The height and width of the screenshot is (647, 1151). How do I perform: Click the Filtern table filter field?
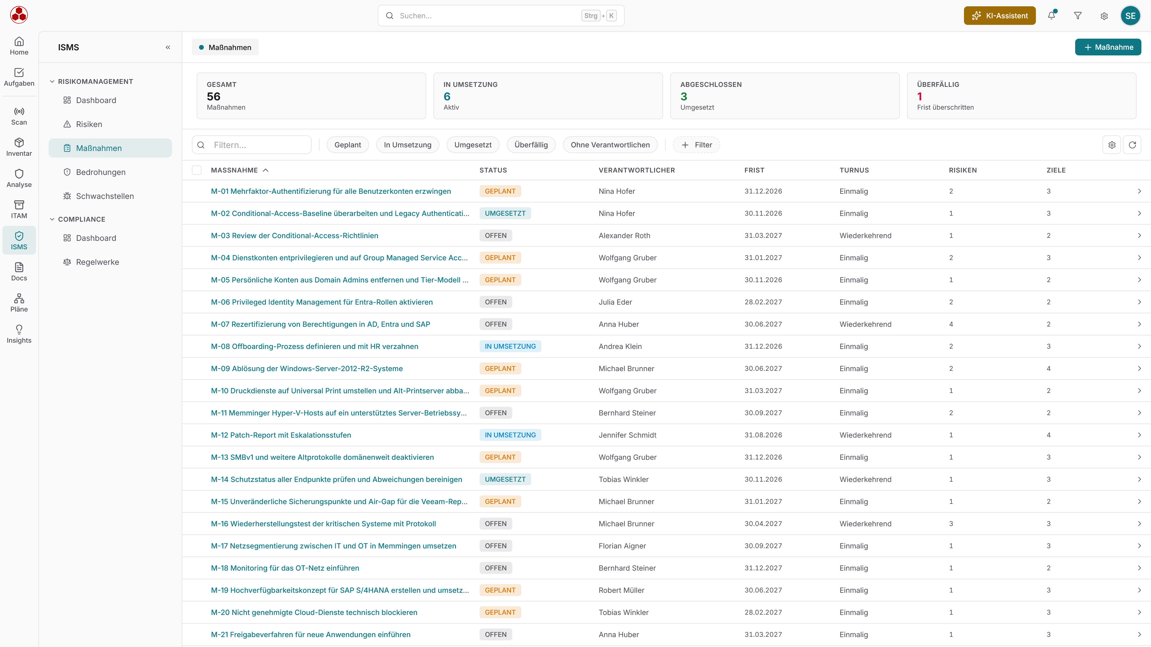click(251, 145)
